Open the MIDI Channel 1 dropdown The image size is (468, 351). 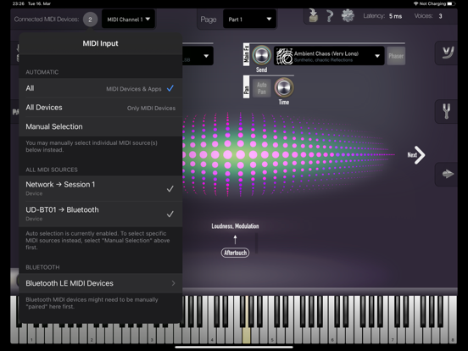click(128, 19)
